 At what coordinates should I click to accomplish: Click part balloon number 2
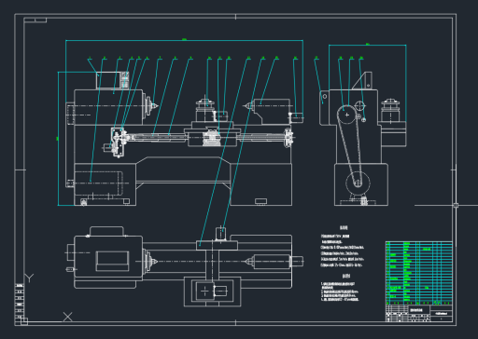click(105, 58)
